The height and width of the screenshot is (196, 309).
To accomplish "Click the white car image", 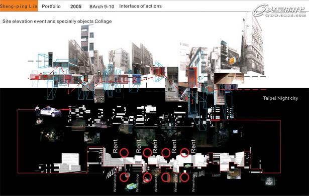I will pyautogui.click(x=51, y=112).
